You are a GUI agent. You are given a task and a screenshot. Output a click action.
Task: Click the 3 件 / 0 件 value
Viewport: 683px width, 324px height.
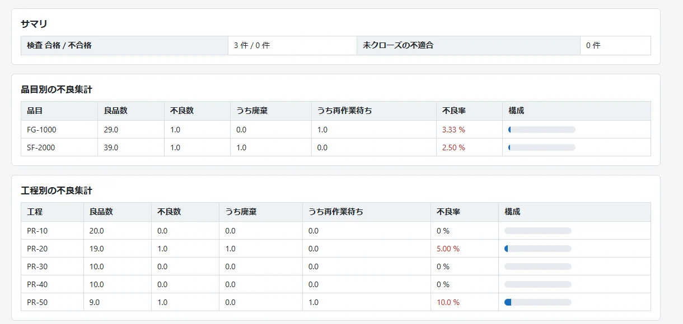coord(252,45)
